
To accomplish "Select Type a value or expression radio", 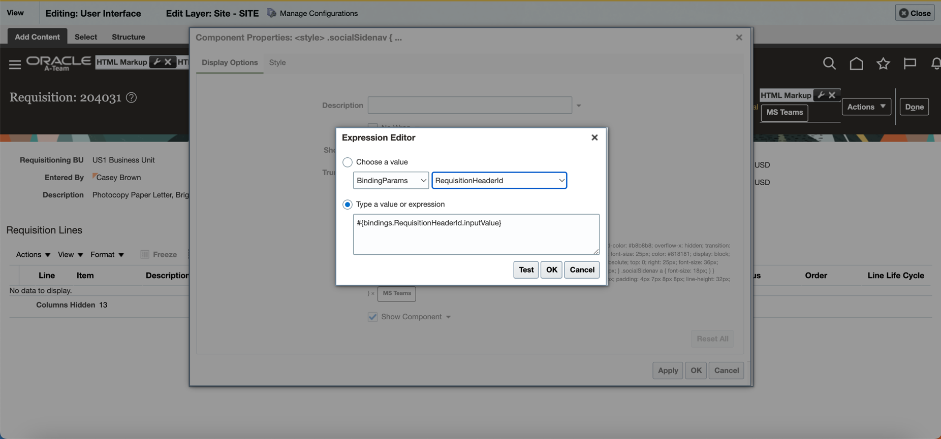I will [x=348, y=205].
